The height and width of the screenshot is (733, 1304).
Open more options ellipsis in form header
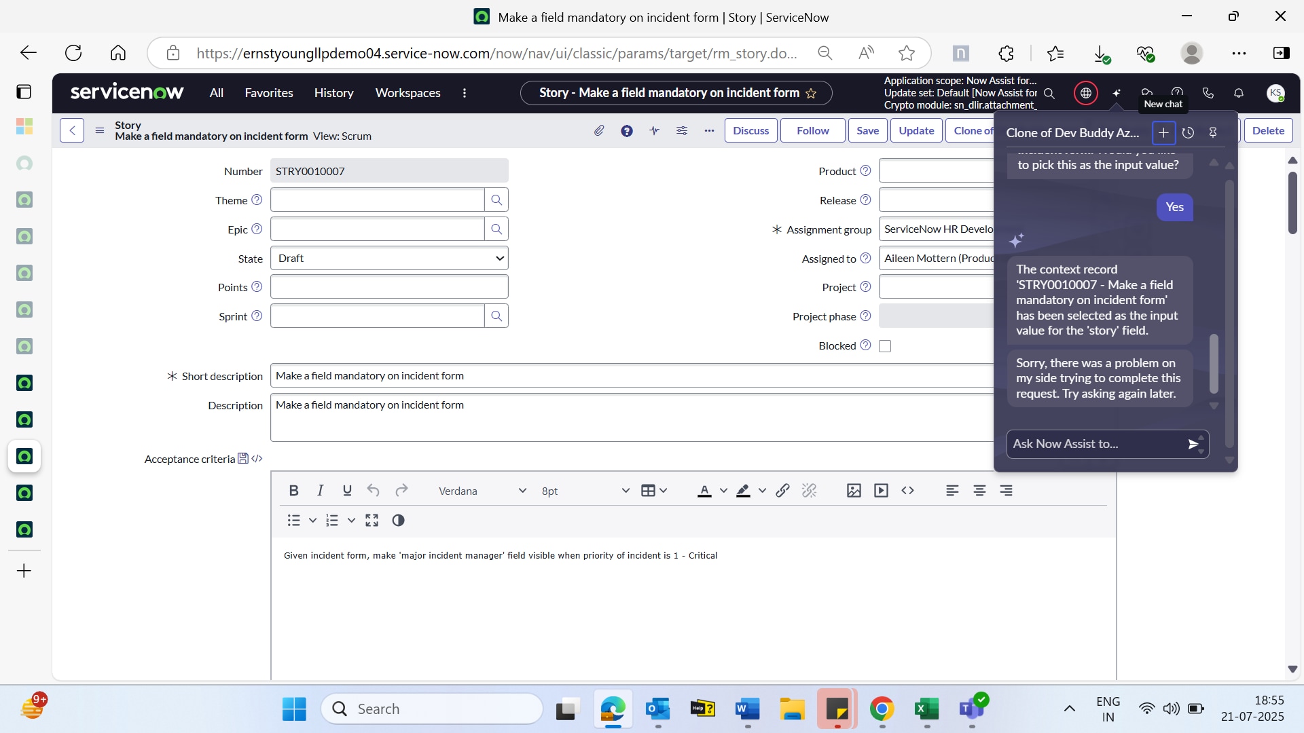pos(710,130)
